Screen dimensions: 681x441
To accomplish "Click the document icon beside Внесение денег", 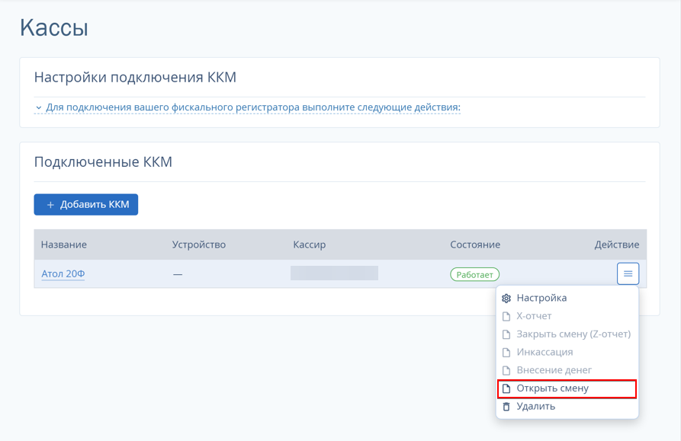I will pyautogui.click(x=506, y=370).
